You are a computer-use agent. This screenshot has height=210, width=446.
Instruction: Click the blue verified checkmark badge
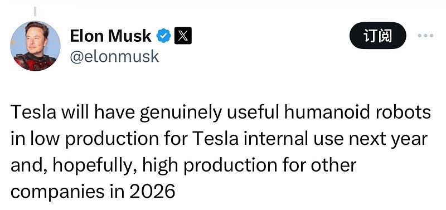[x=163, y=36]
